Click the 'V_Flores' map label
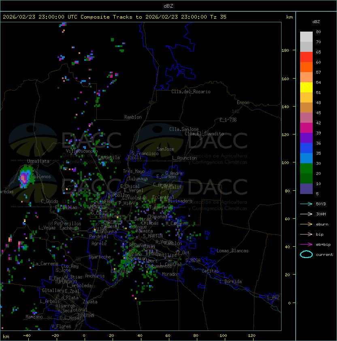The height and width of the screenshot is (341, 337). click(x=61, y=326)
